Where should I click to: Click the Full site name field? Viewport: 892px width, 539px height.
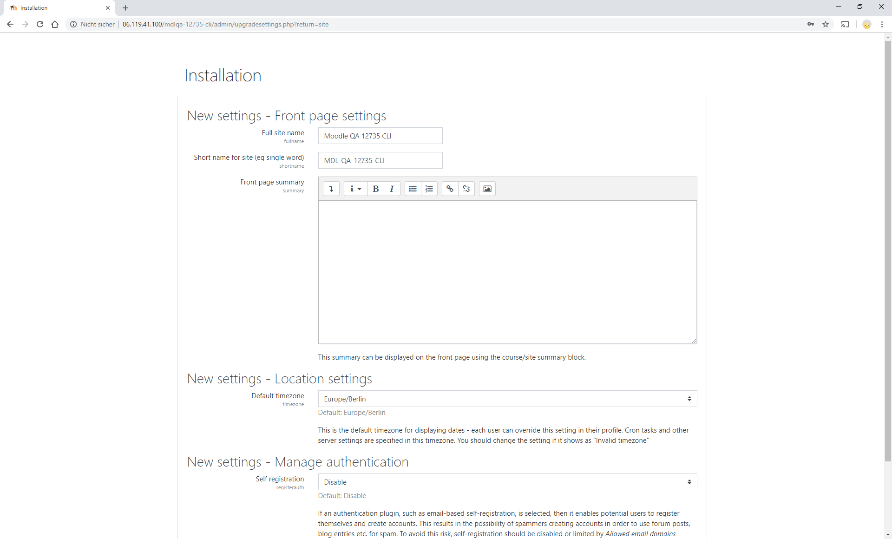pyautogui.click(x=380, y=136)
